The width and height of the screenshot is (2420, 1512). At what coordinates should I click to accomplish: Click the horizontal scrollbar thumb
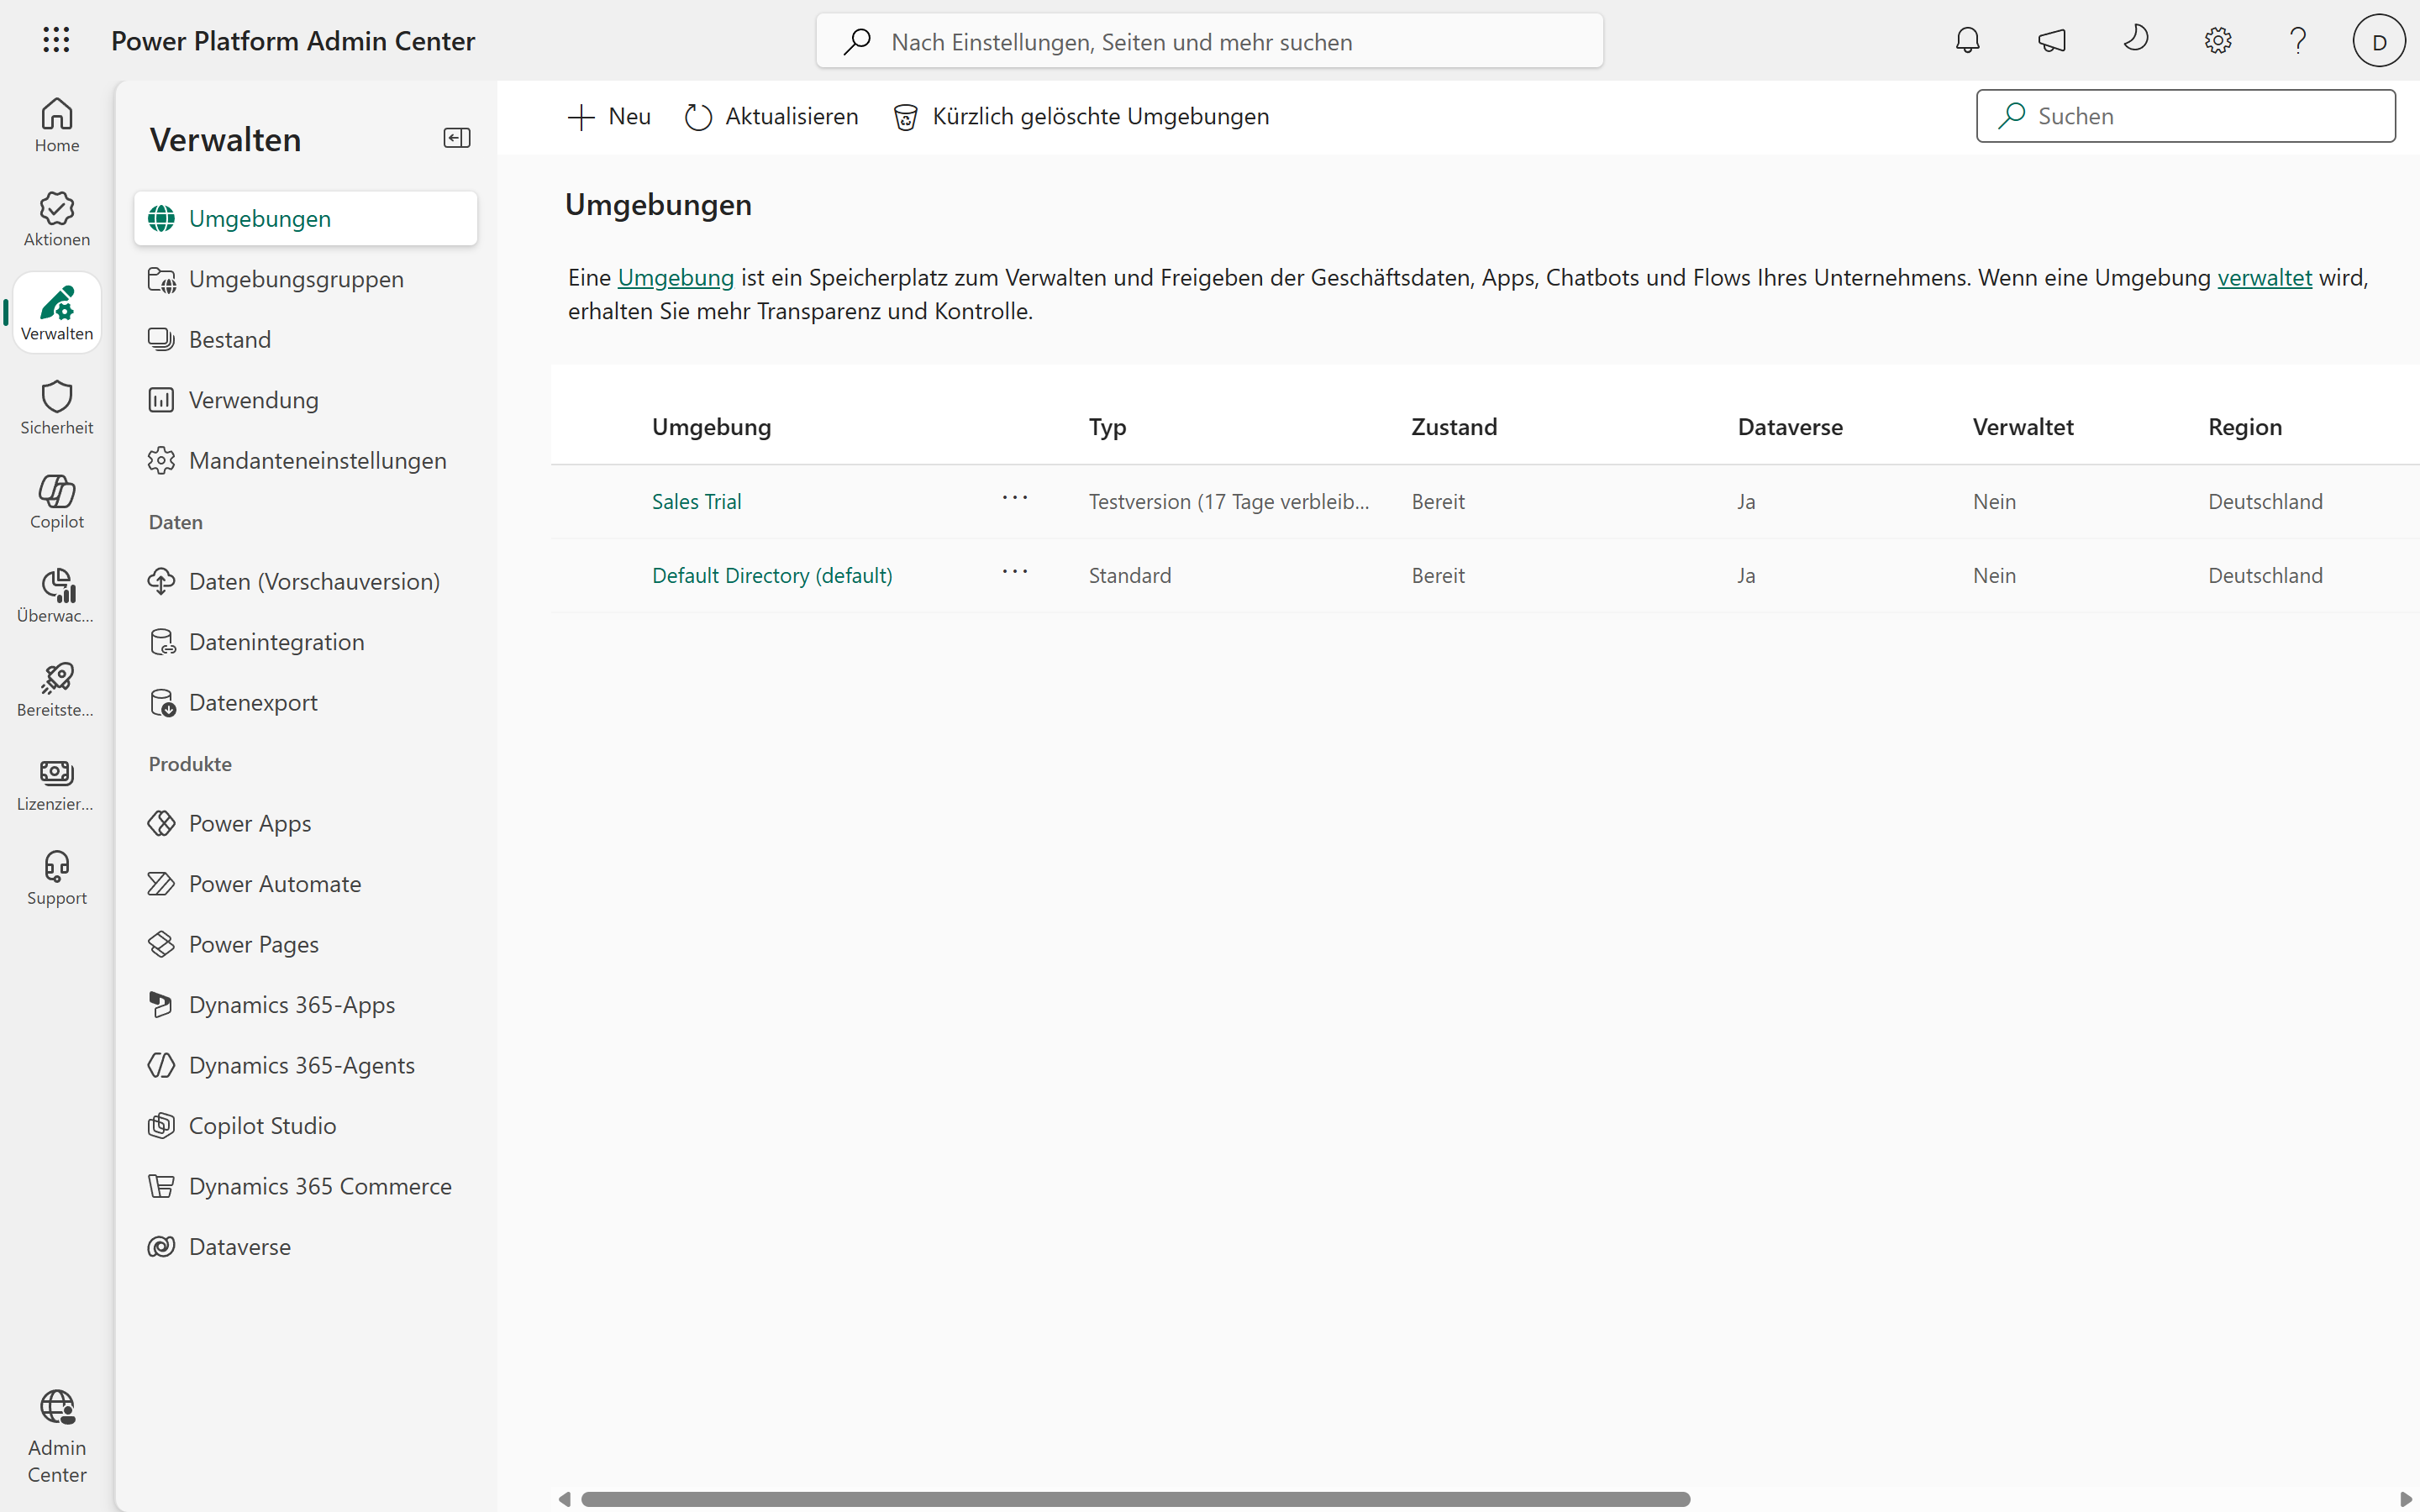[x=1135, y=1498]
